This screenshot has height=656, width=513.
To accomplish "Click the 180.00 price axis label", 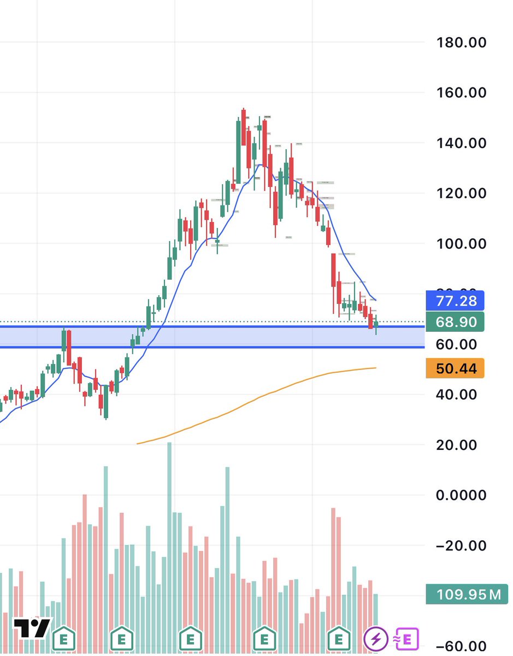I will (461, 43).
